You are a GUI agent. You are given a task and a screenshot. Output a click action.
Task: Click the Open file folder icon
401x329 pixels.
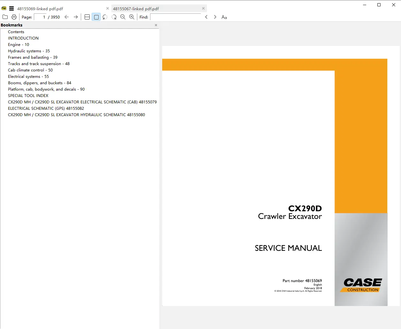[5, 17]
